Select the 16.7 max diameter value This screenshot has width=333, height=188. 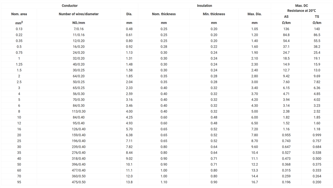[x=254, y=182]
